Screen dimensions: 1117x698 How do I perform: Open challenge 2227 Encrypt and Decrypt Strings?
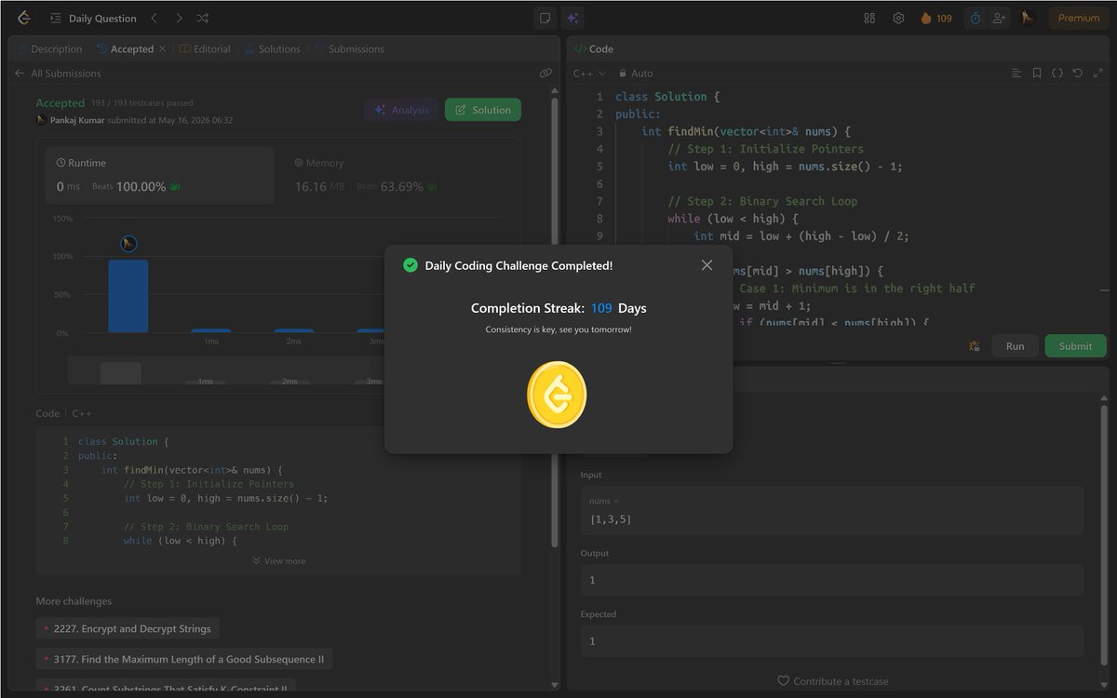coord(128,629)
